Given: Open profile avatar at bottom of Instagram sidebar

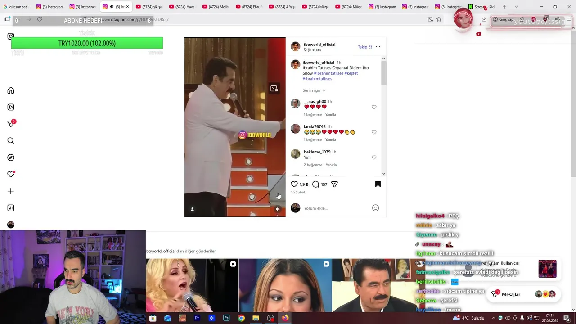Looking at the screenshot, I should 11,225.
